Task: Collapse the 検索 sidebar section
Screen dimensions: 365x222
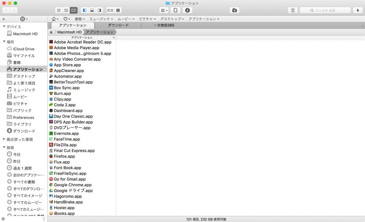Action: 4,147
